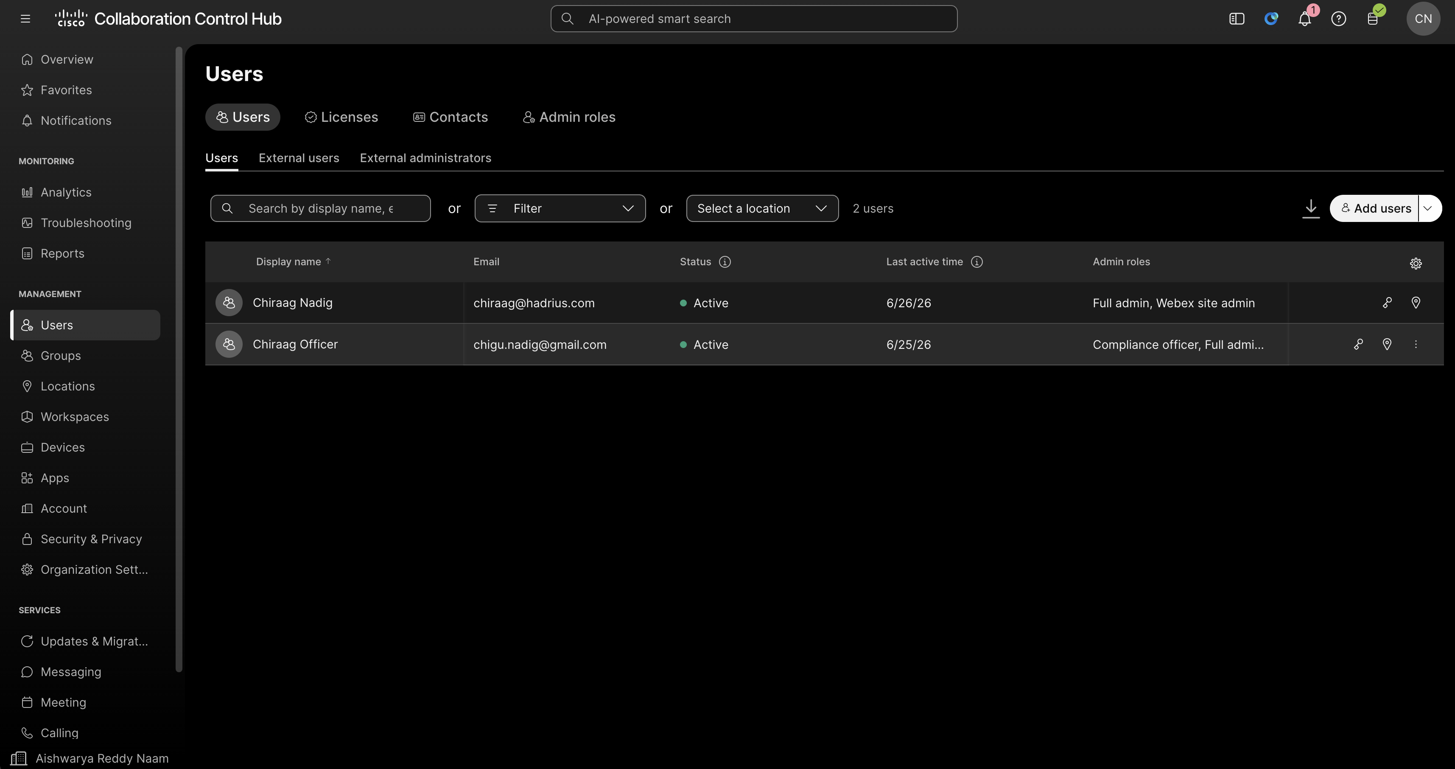Screen dimensions: 1455x769
Task: Open Updates & Migrations in sidebar
Action: click(85, 641)
